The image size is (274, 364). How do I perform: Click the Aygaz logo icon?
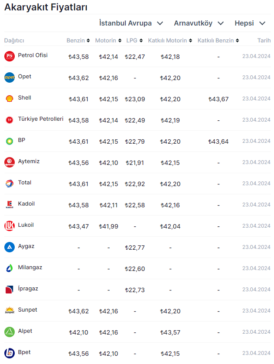[10, 247]
